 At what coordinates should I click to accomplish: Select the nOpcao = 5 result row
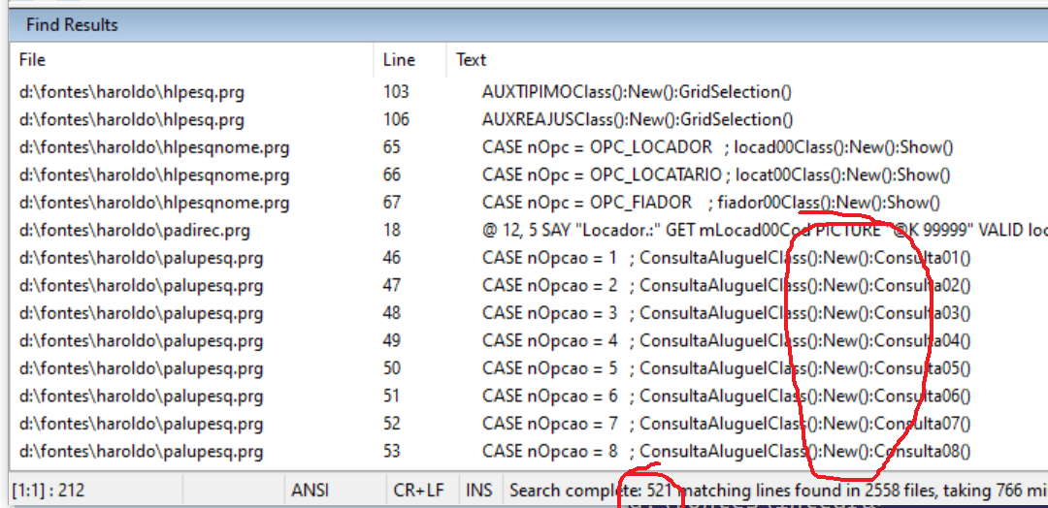pos(725,368)
